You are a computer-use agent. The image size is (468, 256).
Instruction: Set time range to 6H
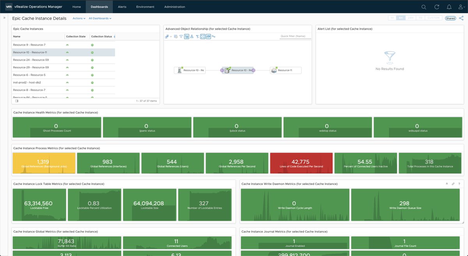tap(401, 18)
